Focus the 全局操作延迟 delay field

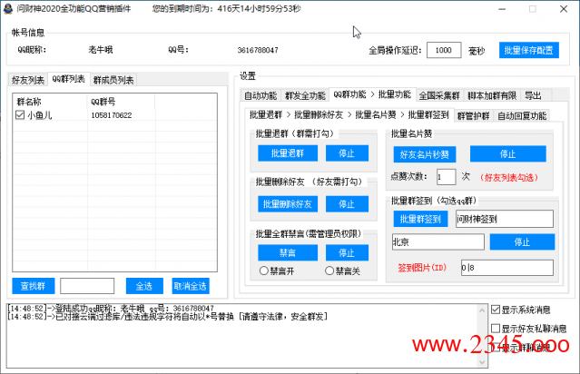point(444,50)
